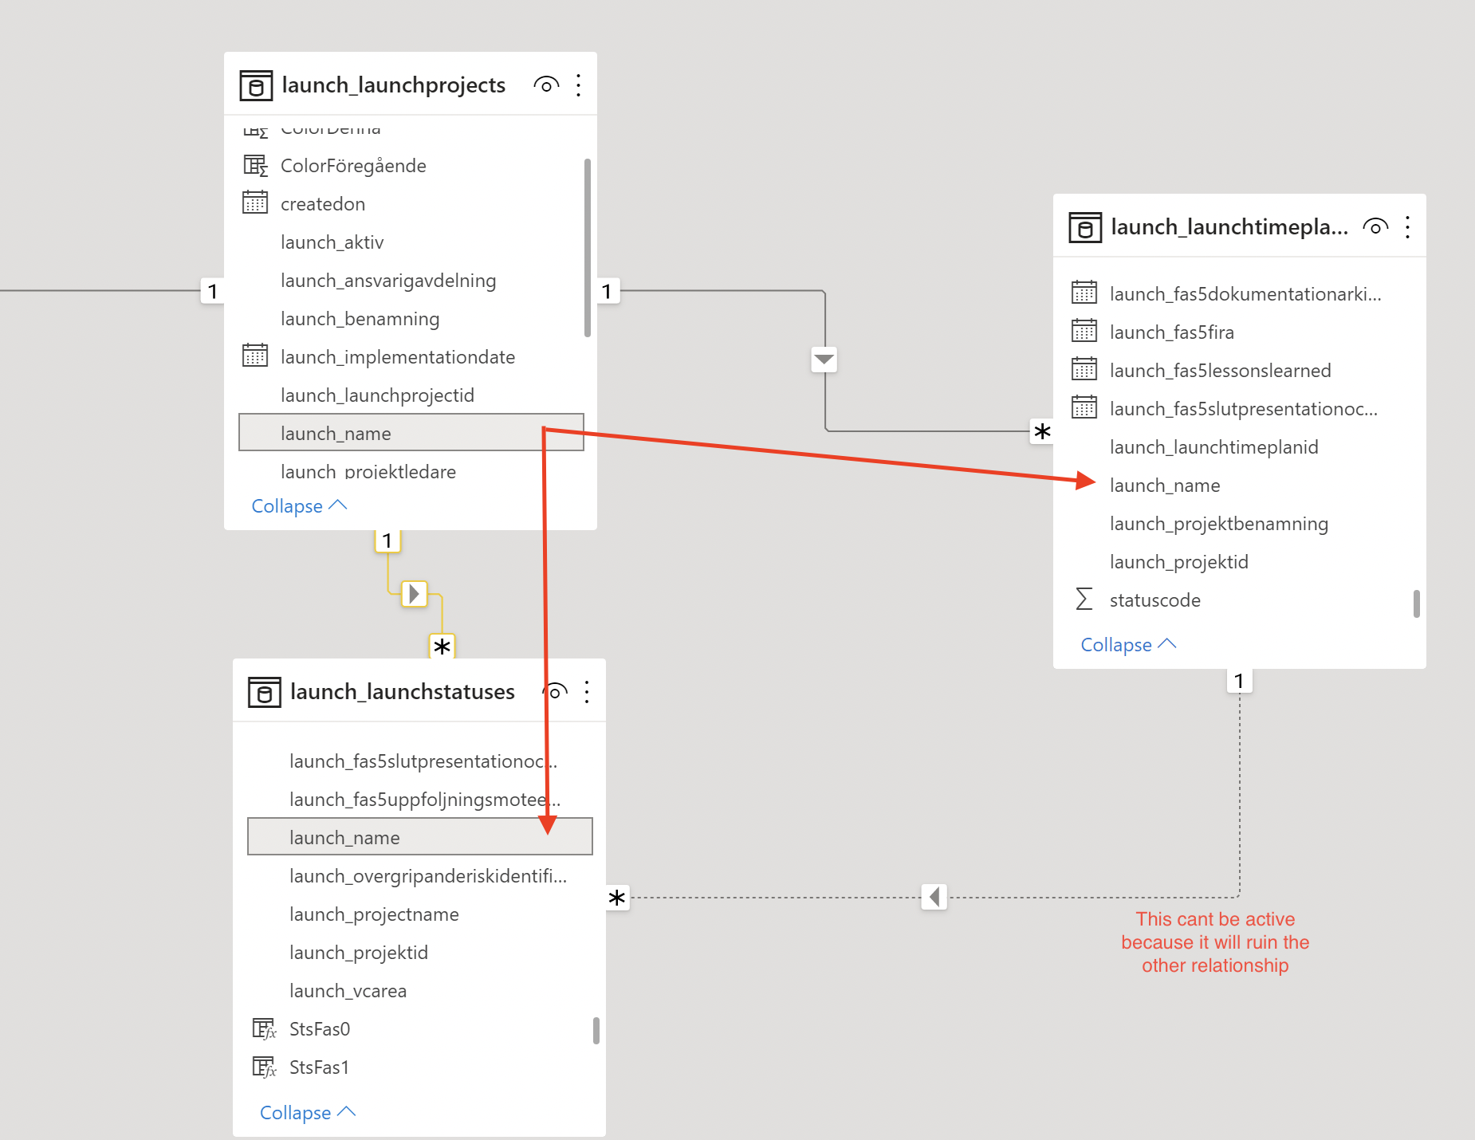
Task: Select launch_launchprojectid field
Action: coord(411,395)
